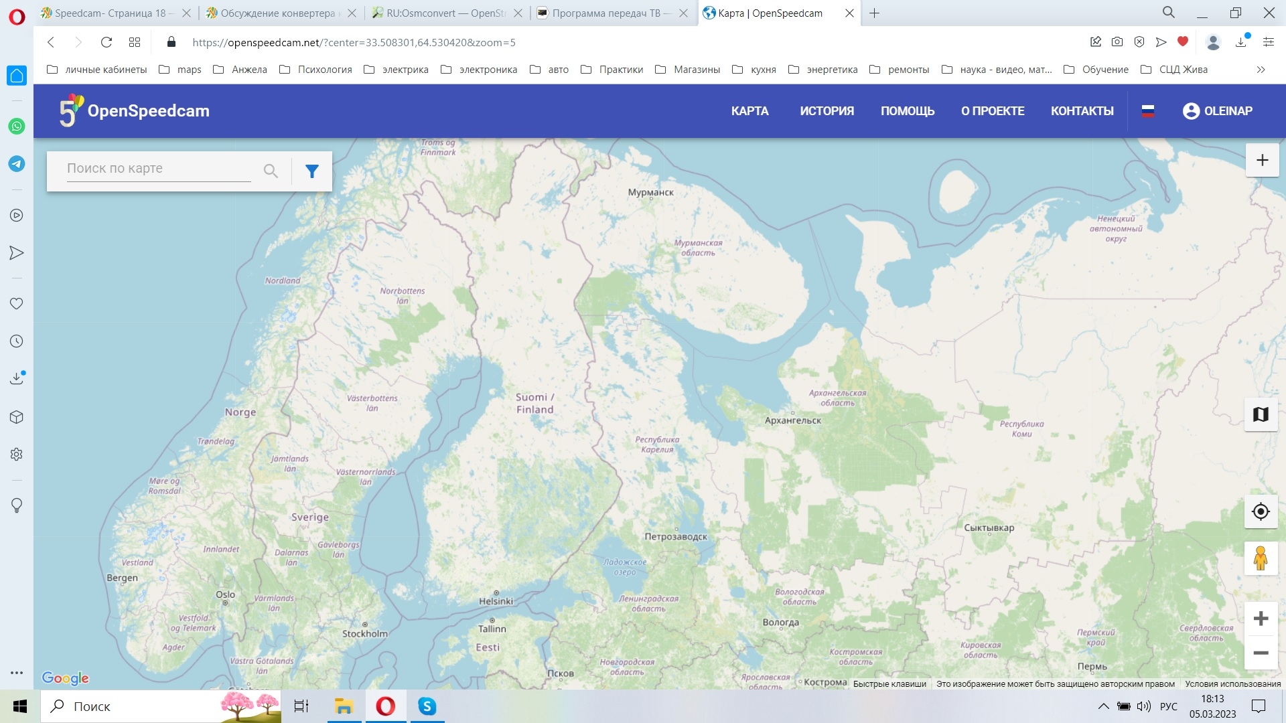This screenshot has height=723, width=1286.
Task: Open Skype from the Windows taskbar
Action: (x=427, y=706)
